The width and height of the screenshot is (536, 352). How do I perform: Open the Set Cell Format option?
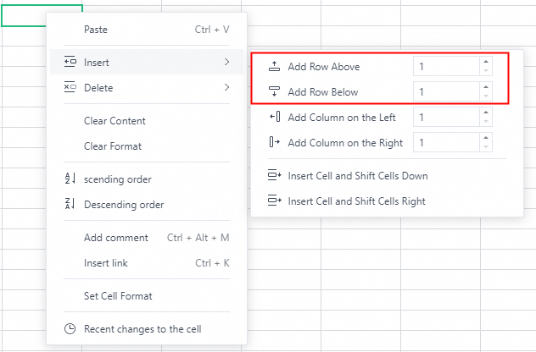pyautogui.click(x=118, y=296)
